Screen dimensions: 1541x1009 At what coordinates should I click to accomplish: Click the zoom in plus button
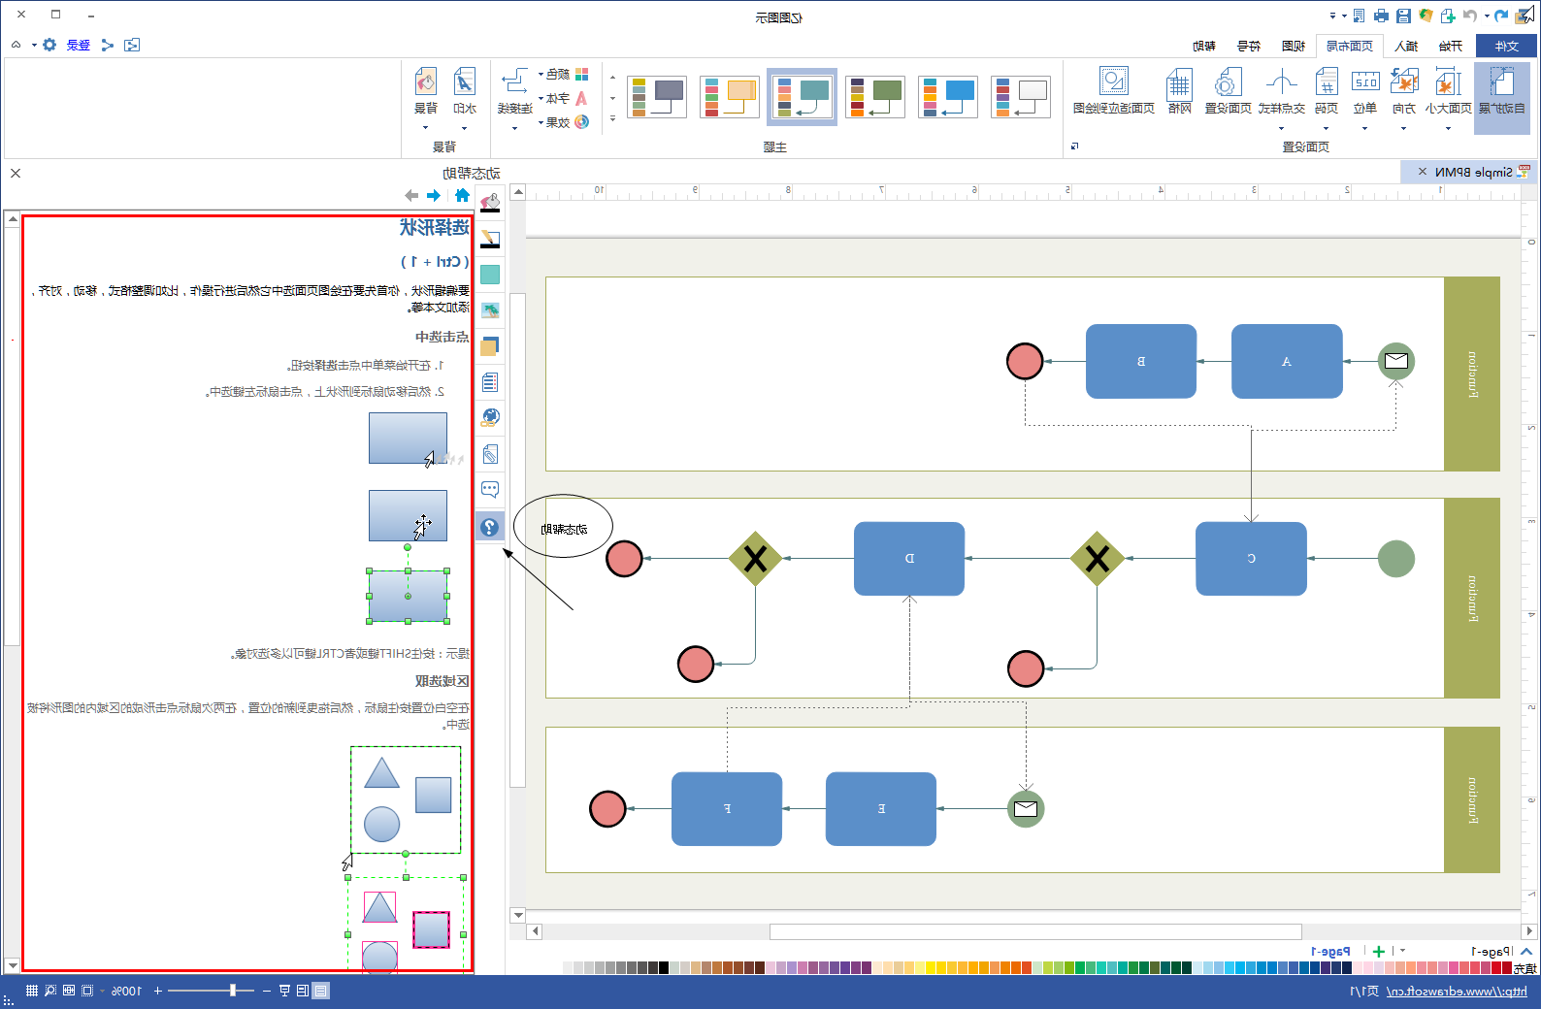click(x=157, y=991)
